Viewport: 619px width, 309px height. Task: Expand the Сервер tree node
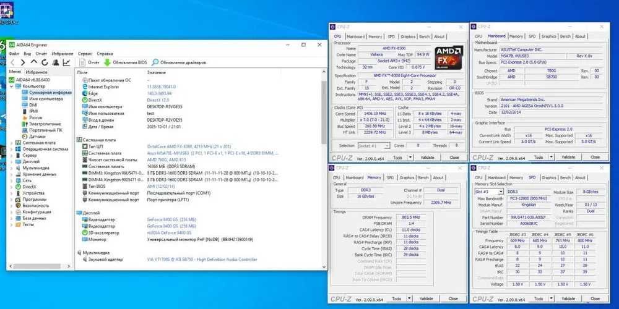point(11,155)
